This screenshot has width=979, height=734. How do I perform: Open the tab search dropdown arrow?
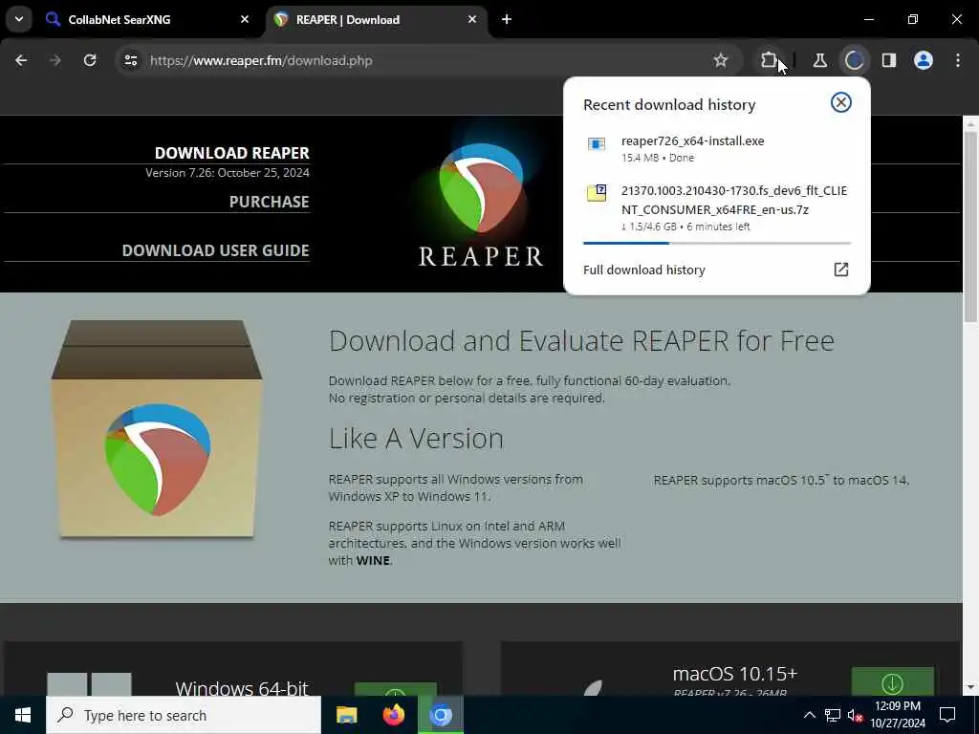tap(19, 19)
